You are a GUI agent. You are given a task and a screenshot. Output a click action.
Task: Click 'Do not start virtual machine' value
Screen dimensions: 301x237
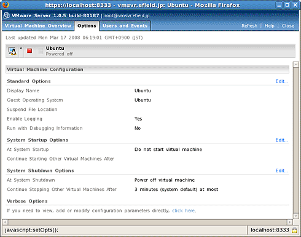[x=168, y=150]
